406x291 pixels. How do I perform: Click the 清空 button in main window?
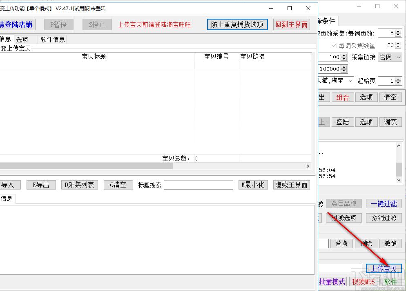pos(390,97)
